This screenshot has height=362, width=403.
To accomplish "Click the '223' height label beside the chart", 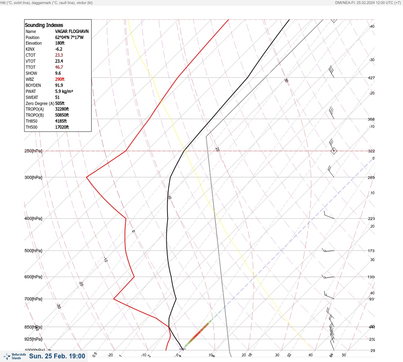I will 371,219.
